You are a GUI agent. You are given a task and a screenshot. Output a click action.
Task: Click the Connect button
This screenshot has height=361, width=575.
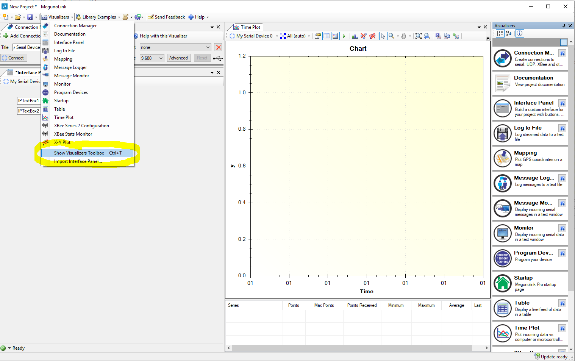coord(14,58)
